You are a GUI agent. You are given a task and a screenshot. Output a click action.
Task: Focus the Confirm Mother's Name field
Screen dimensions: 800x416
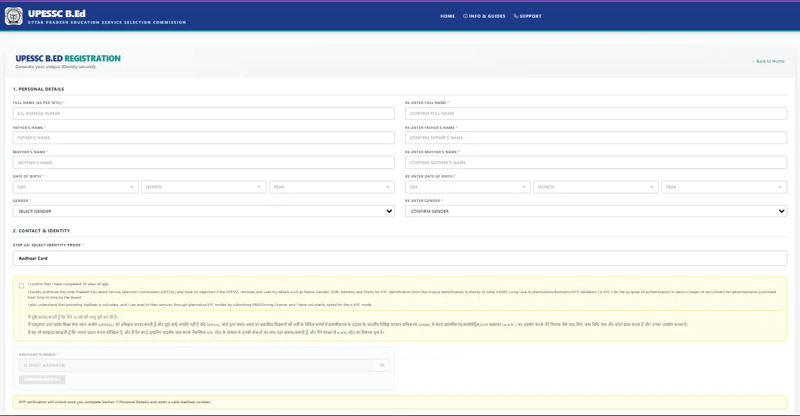tap(596, 162)
